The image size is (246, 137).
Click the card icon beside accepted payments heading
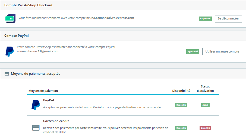coord(7,74)
